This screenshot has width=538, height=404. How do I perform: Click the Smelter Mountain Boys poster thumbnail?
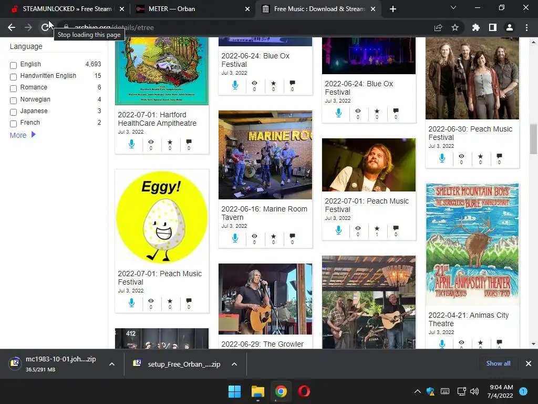coord(472,245)
